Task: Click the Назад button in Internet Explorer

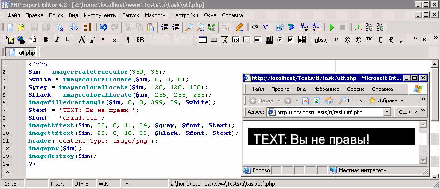Action: coord(261,100)
